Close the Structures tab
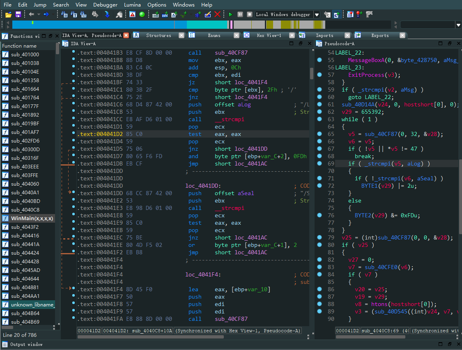 [x=181, y=35]
